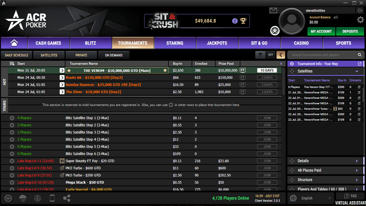Screen dimensions: 366x206
Task: Add PKO Turbo $600 GTD to Yours
Action: [x=12, y=168]
